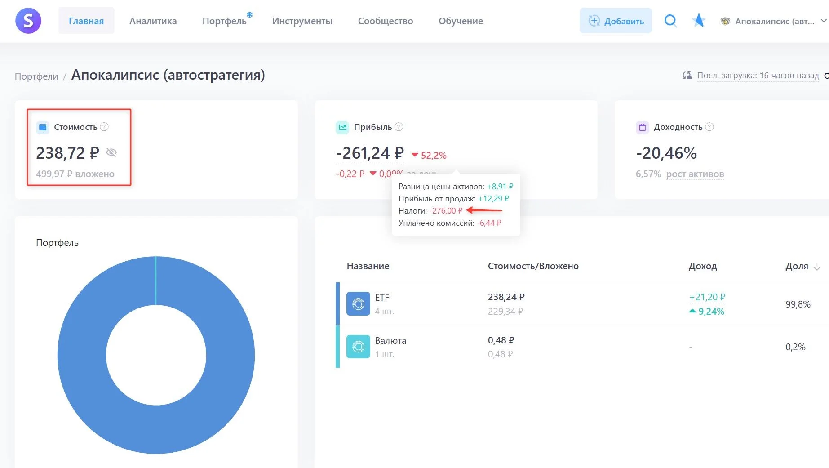Screen dimensions: 829x468
Task: Click the Стоимость/Вложено column header
Action: (x=533, y=266)
